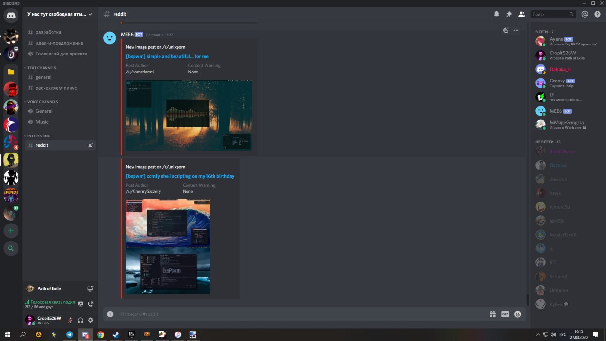Open the yellow folder server icon

click(x=11, y=72)
